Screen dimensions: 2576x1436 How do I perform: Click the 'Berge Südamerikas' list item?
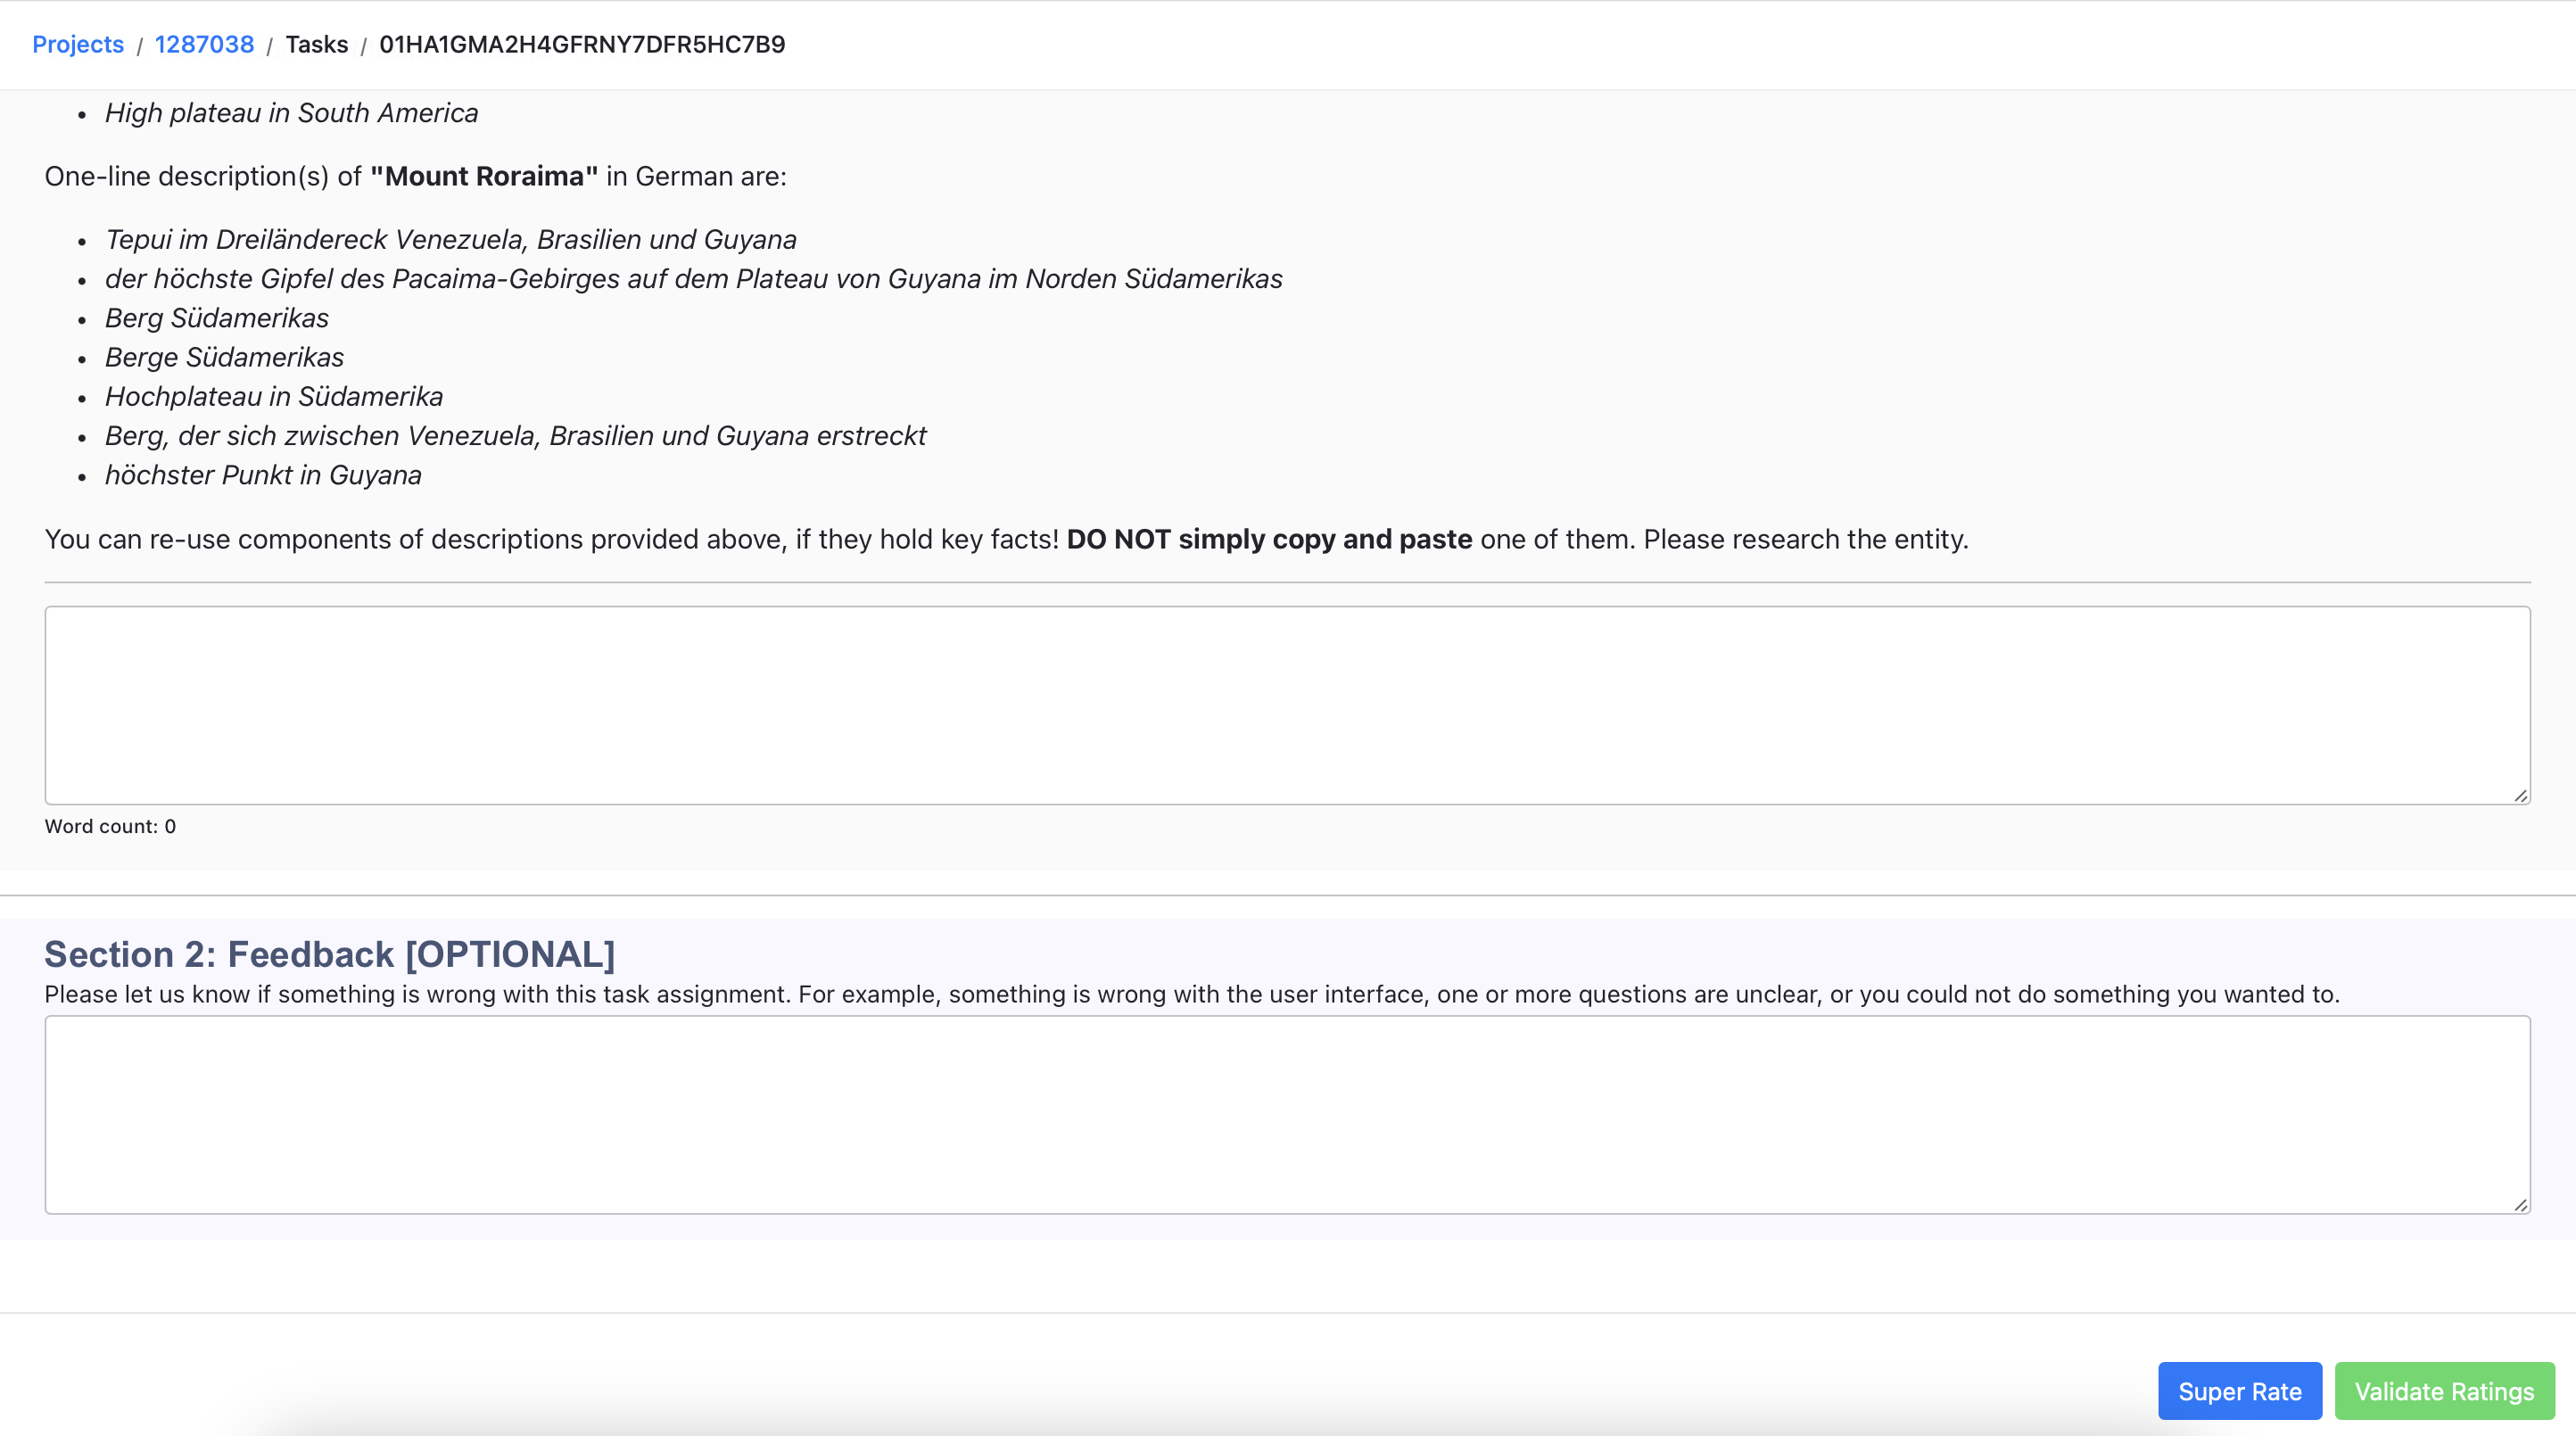tap(224, 357)
